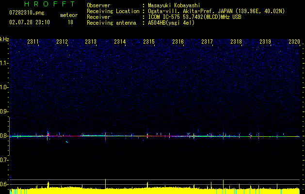
Task: Select the file name 07282310.png
Action: pos(27,13)
